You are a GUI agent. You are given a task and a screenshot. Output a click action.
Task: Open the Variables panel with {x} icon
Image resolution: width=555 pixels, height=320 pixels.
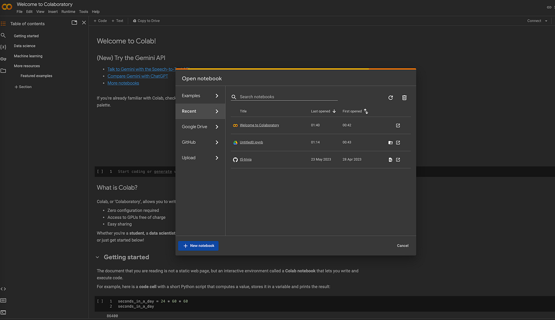3,46
